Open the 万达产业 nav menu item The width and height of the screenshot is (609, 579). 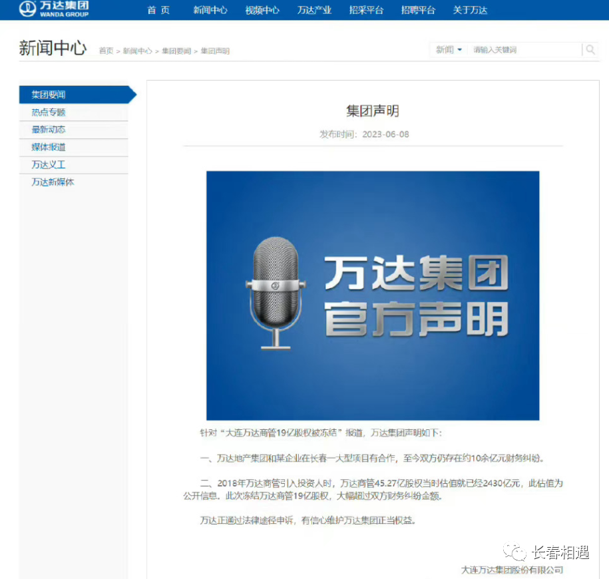click(314, 10)
